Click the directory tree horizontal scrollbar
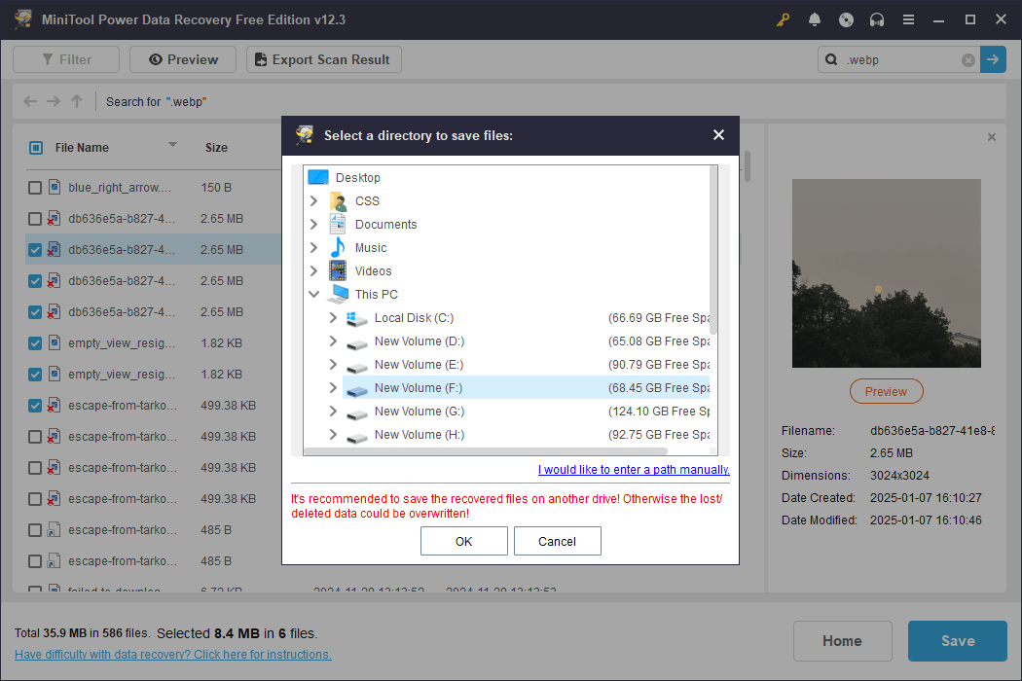 (x=486, y=451)
